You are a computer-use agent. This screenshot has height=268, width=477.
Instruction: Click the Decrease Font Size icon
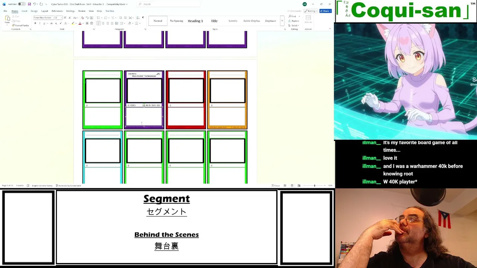tap(70, 17)
